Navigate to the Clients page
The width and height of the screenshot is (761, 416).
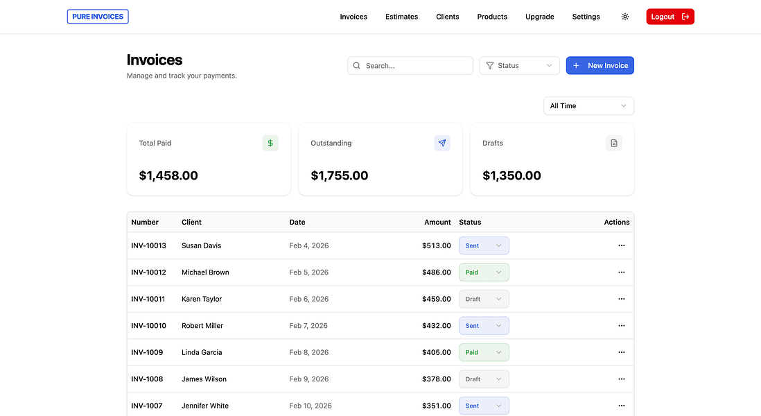pyautogui.click(x=447, y=17)
